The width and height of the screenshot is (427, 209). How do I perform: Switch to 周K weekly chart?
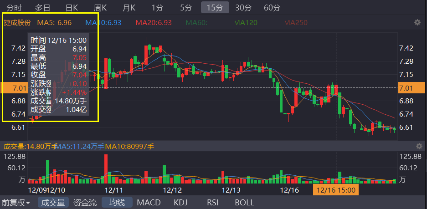tap(100, 8)
